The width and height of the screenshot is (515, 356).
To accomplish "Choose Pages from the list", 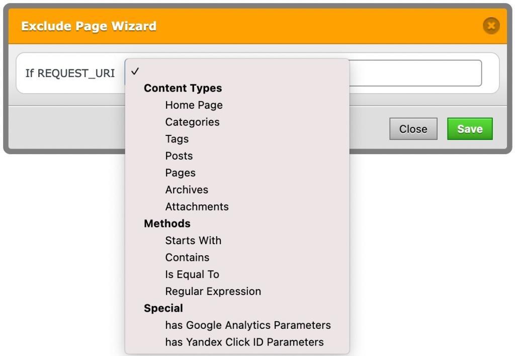I will pyautogui.click(x=180, y=173).
